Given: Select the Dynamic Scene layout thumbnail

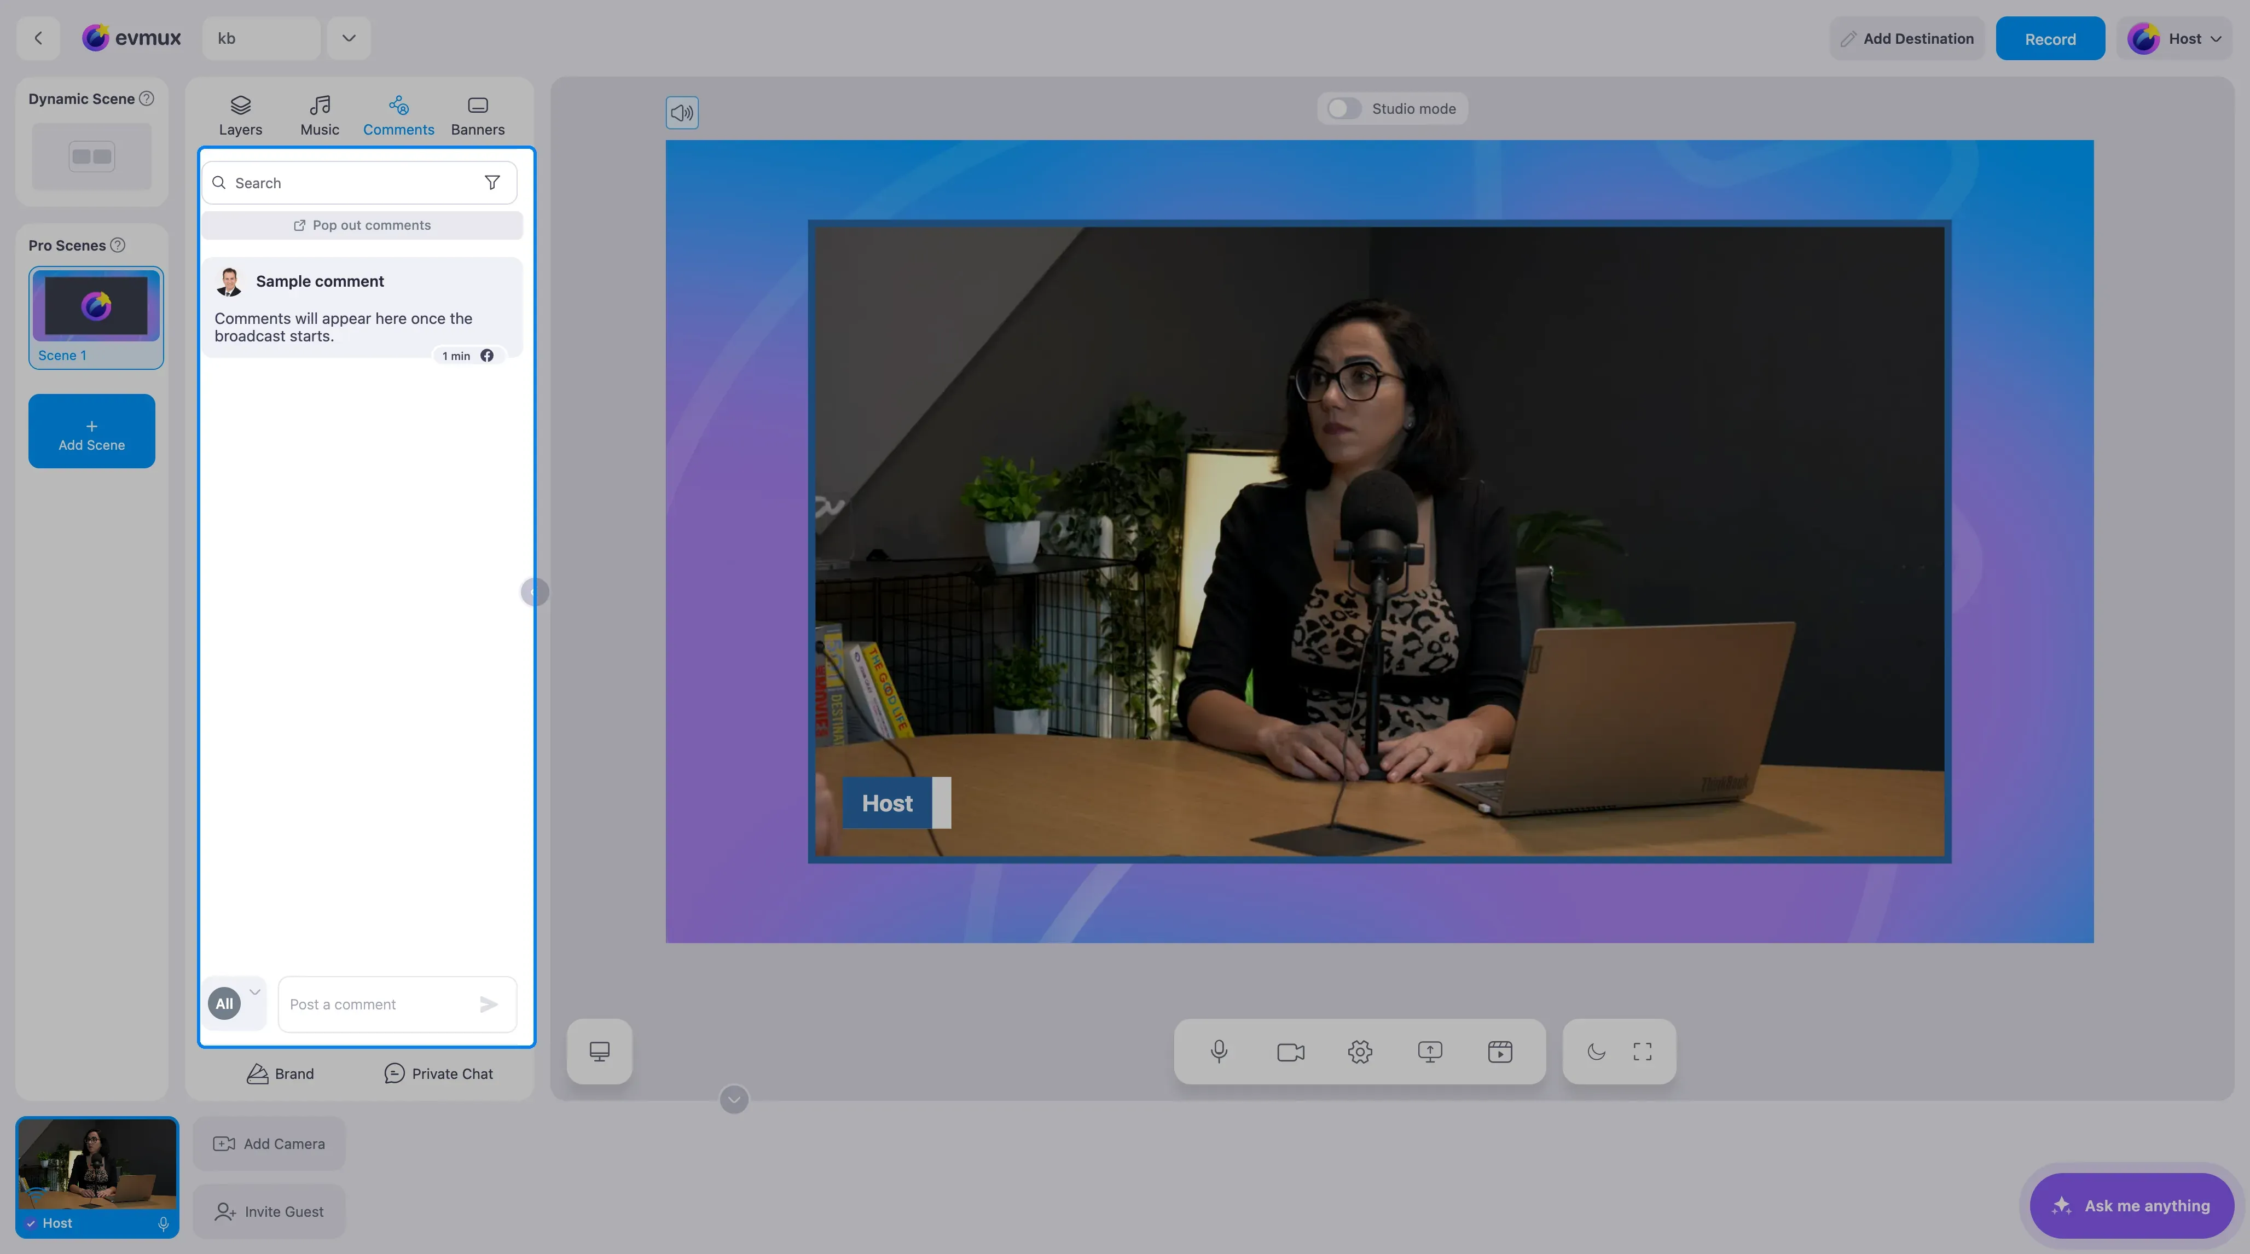Looking at the screenshot, I should pyautogui.click(x=92, y=156).
